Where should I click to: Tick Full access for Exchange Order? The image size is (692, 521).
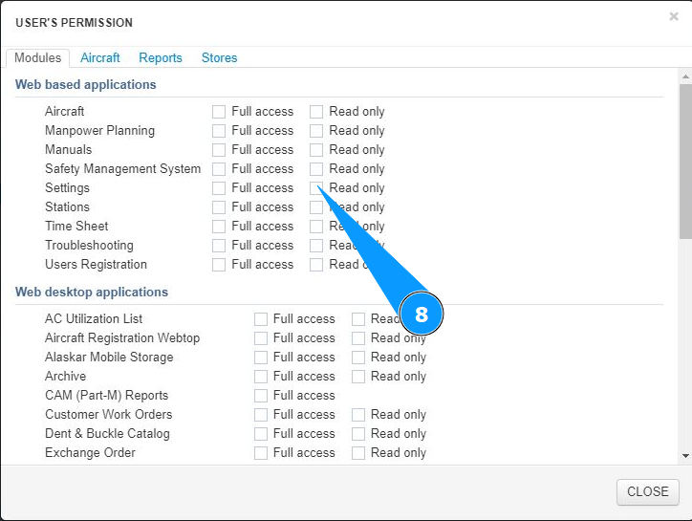click(261, 453)
